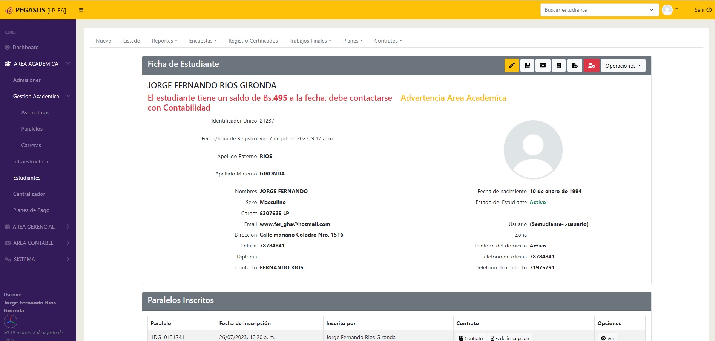Image resolution: width=715 pixels, height=341 pixels.
Task: Click the bookmark book icon button
Action: (527, 65)
